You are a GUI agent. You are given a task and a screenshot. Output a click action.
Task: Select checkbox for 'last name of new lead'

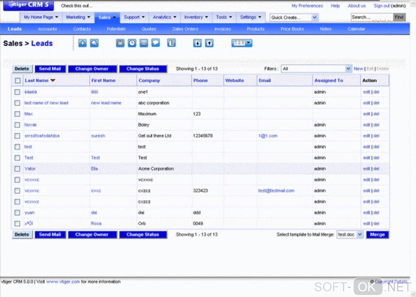coord(17,103)
